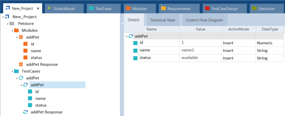The width and height of the screenshot is (285, 116).
Task: Click the addPet icon in Details grid
Action: tap(131, 36)
